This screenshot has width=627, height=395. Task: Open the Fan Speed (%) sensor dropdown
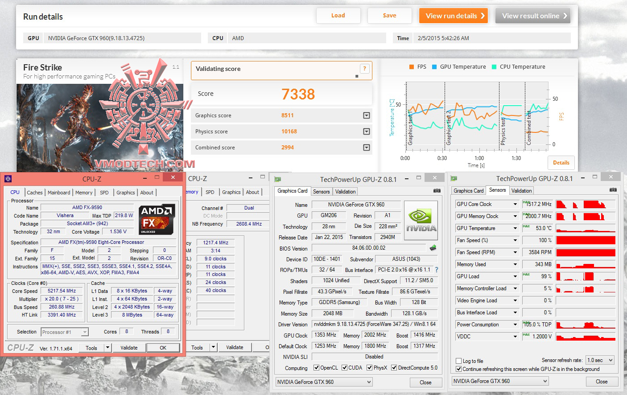(515, 240)
